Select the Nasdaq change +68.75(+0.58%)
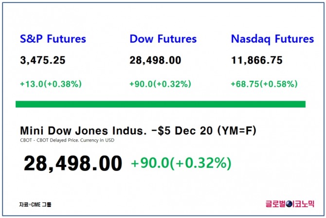 264,84
